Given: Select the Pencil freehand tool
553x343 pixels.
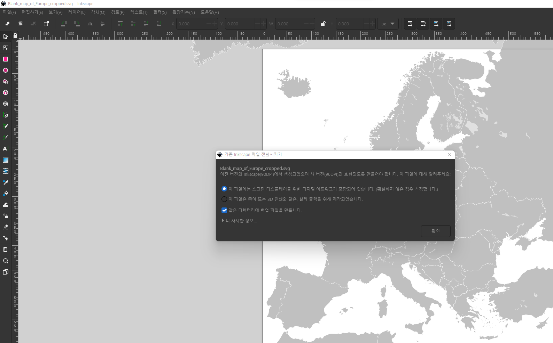Looking at the screenshot, I should pos(6,126).
